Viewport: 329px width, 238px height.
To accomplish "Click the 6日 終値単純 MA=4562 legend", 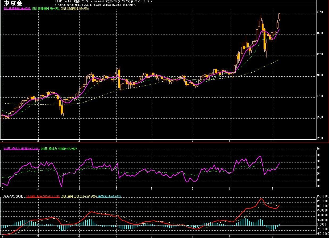I will pos(17,8).
